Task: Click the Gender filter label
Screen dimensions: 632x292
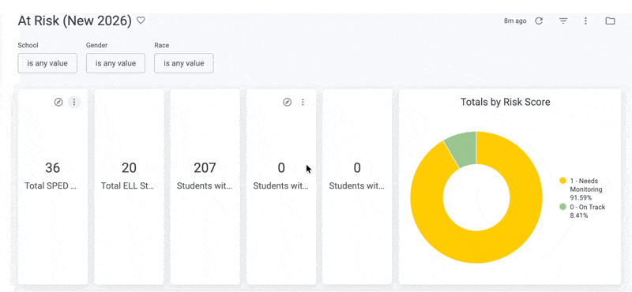Action: 96,45
